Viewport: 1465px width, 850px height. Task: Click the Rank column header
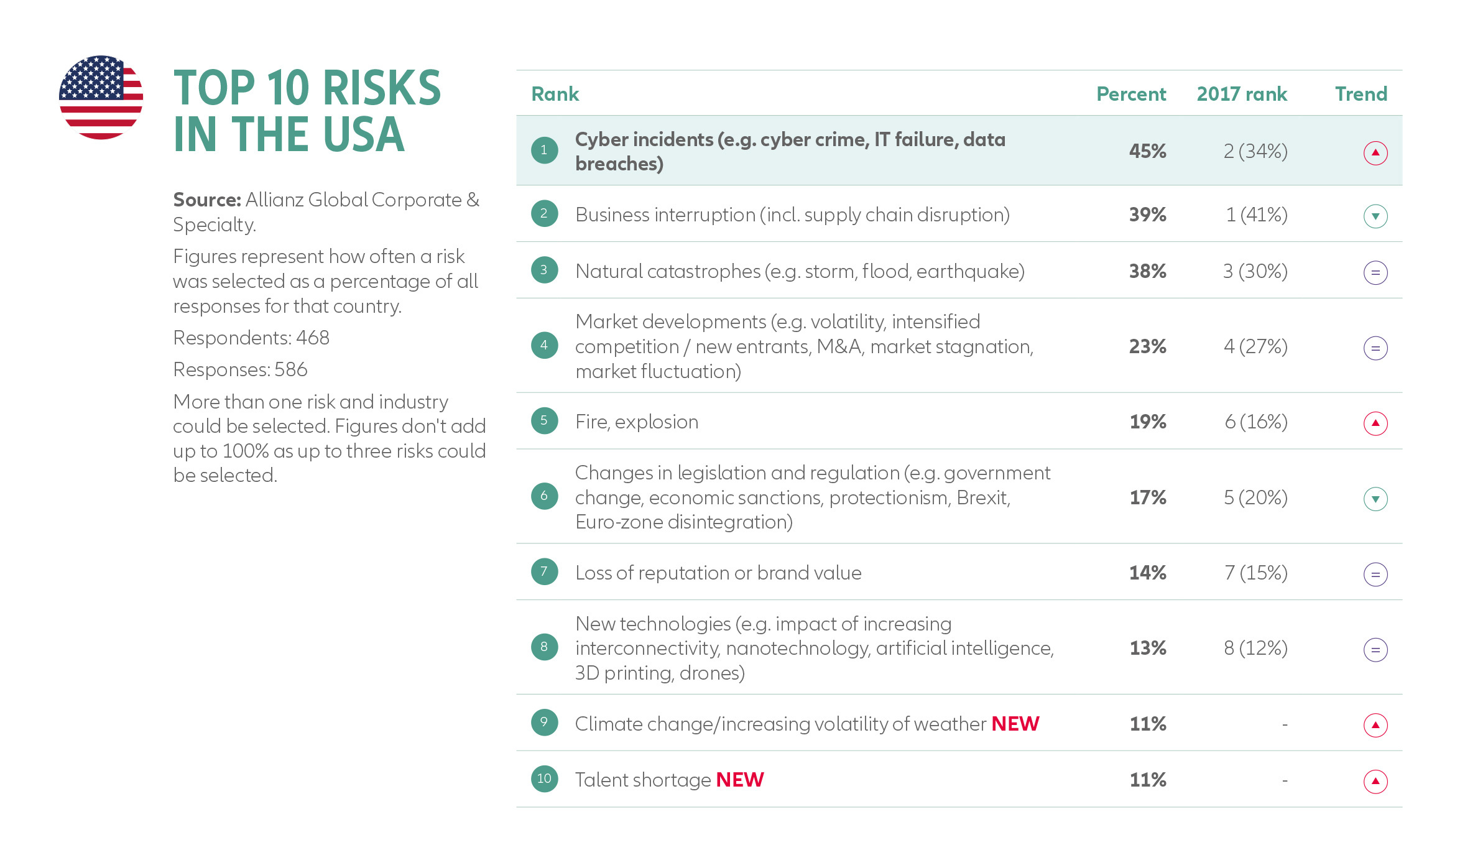click(x=555, y=94)
